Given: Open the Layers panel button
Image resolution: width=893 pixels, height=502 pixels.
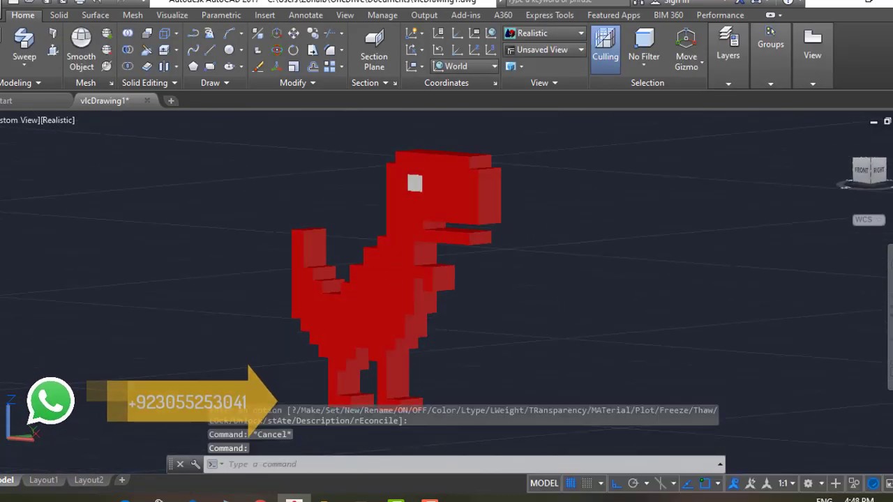Looking at the screenshot, I should [x=728, y=43].
